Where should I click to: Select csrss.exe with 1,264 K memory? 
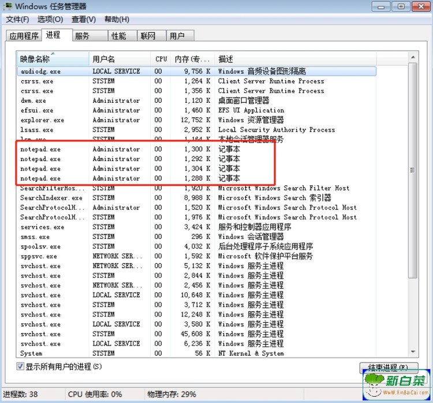(x=197, y=81)
